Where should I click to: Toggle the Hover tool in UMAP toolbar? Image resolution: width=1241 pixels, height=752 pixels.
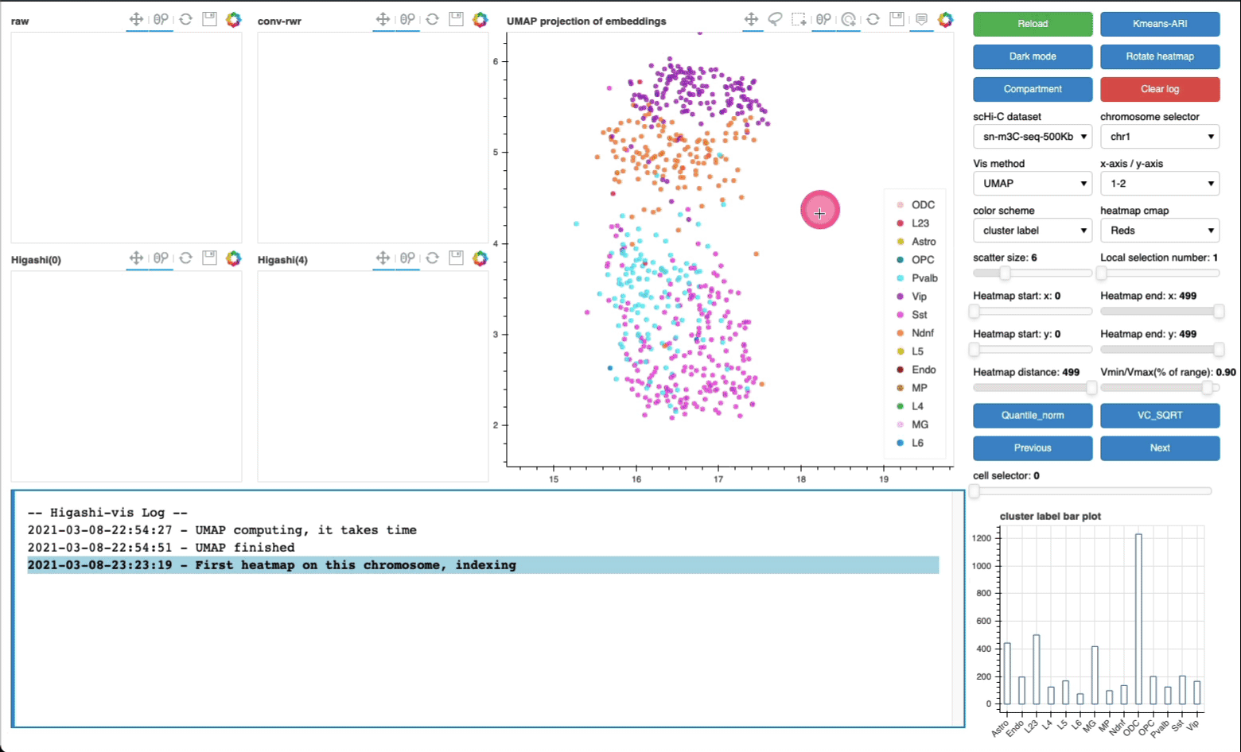click(x=921, y=19)
